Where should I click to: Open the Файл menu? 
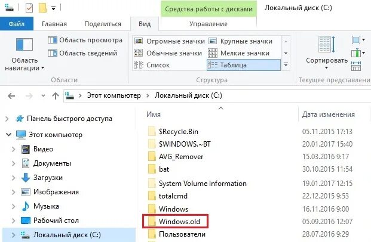coord(17,24)
